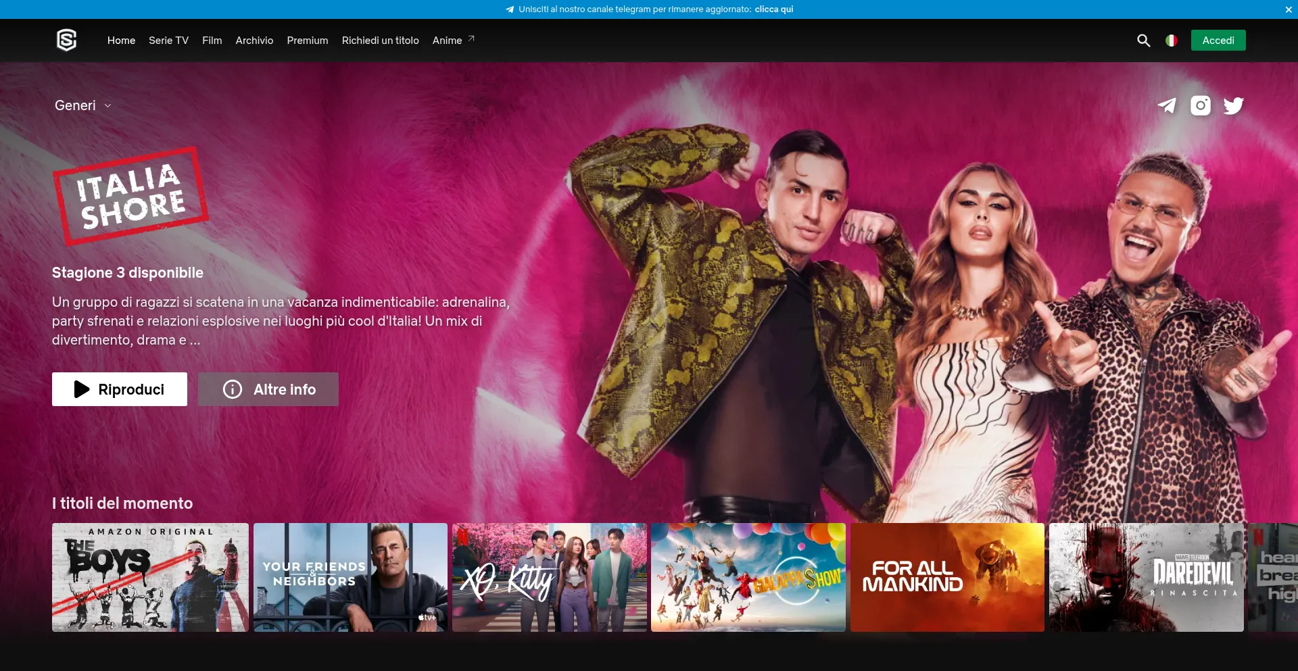Select Richiedi un titolo in navigation
This screenshot has height=671, width=1298.
point(380,41)
